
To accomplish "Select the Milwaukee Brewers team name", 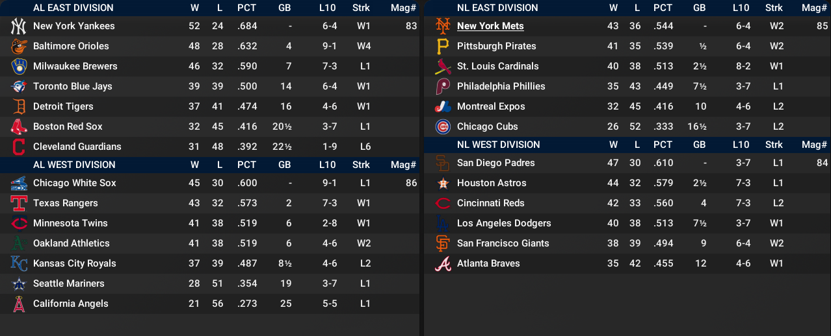I will [x=75, y=67].
